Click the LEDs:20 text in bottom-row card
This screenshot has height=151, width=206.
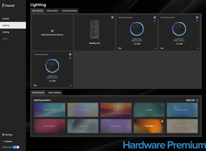click(x=52, y=81)
